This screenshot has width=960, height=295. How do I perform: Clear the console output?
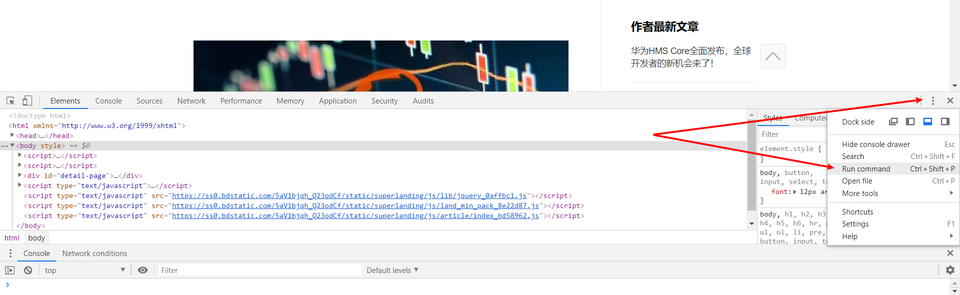click(28, 270)
